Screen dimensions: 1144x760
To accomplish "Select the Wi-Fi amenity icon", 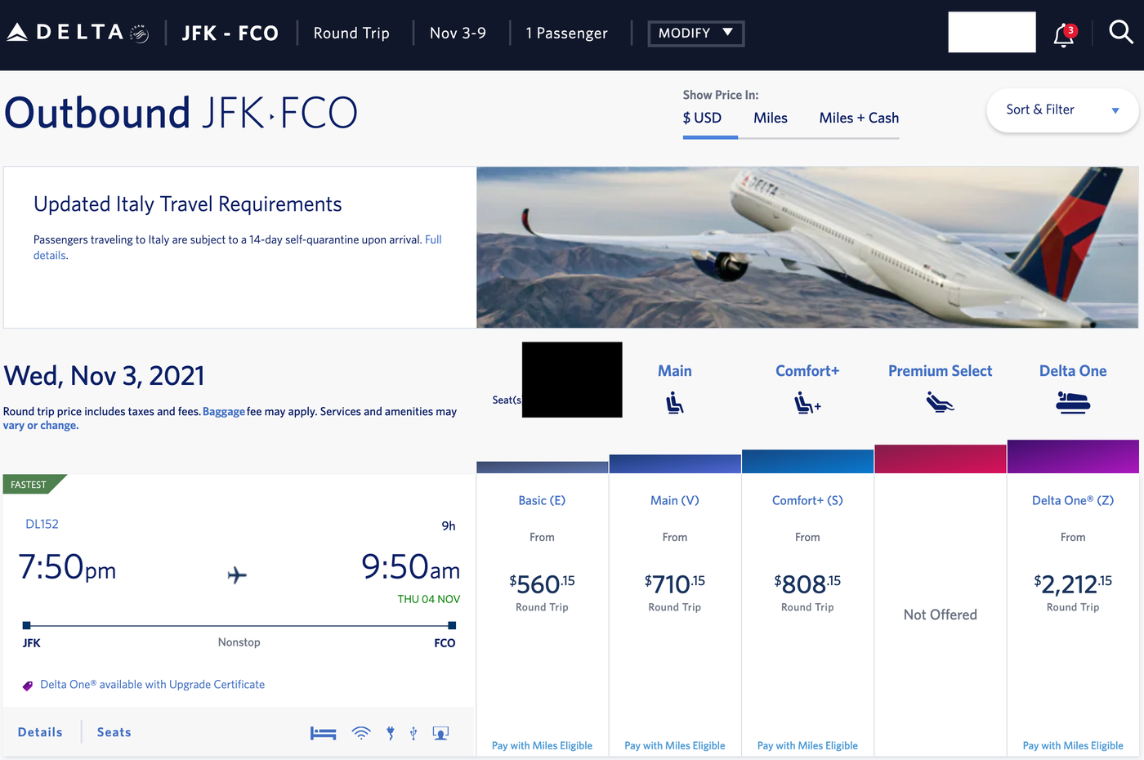I will tap(360, 731).
